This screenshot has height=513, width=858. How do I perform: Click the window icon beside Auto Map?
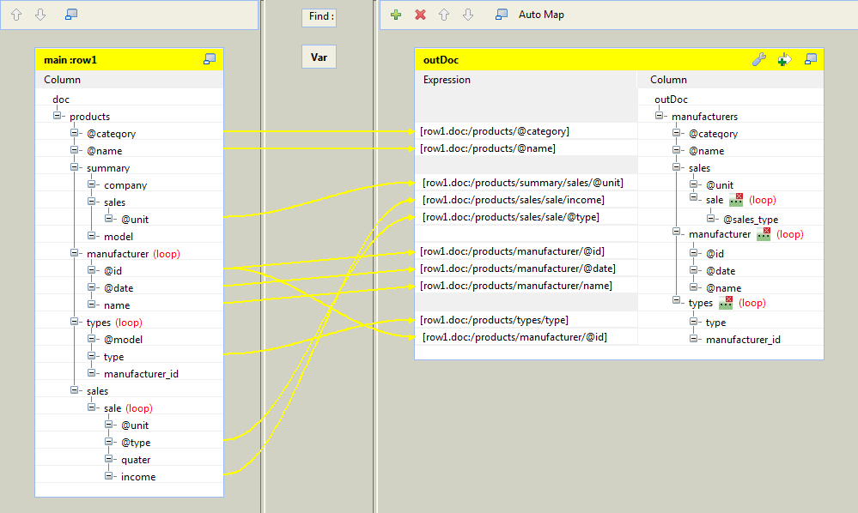pyautogui.click(x=502, y=14)
